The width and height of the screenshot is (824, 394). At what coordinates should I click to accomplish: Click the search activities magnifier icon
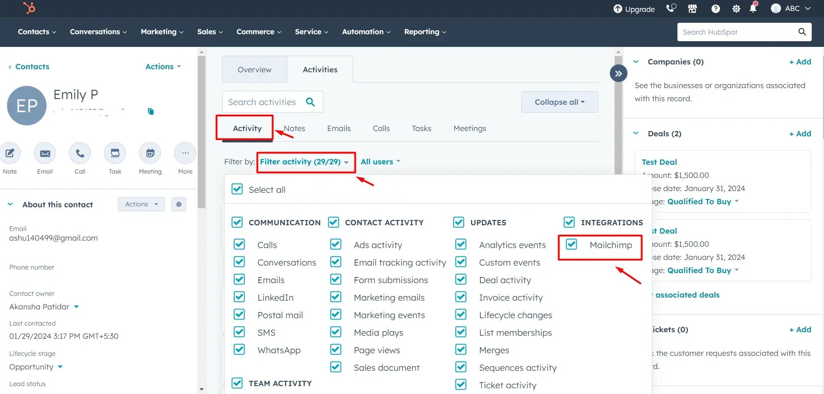(x=310, y=102)
